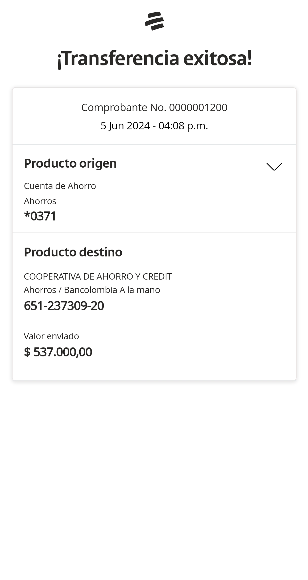Expand the Producto origen chevron

click(x=274, y=166)
